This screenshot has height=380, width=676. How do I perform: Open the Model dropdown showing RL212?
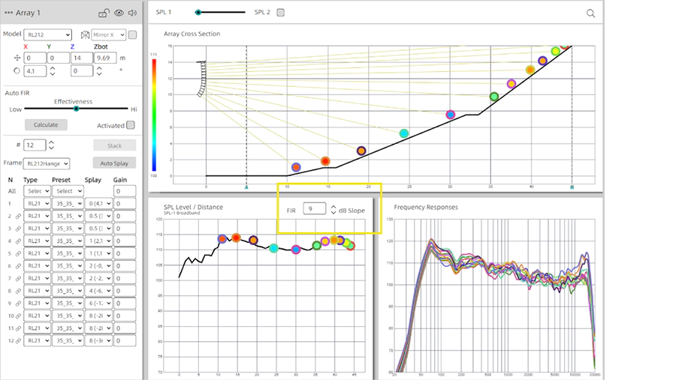pyautogui.click(x=47, y=34)
